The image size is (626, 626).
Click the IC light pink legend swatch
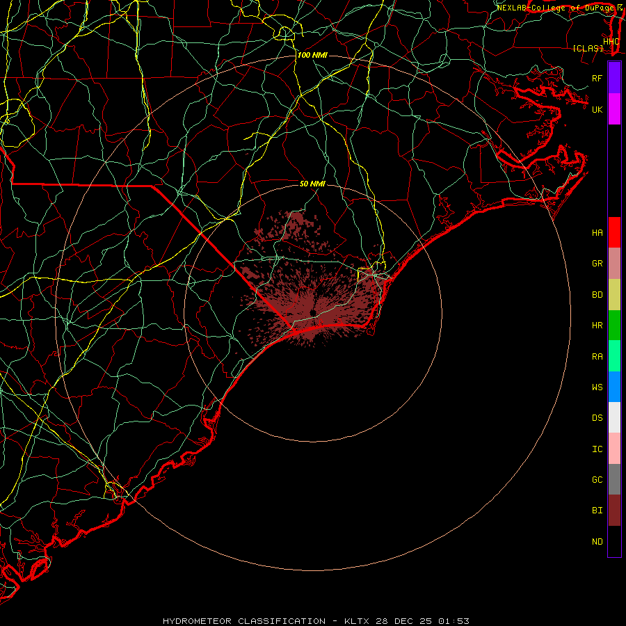(x=614, y=449)
